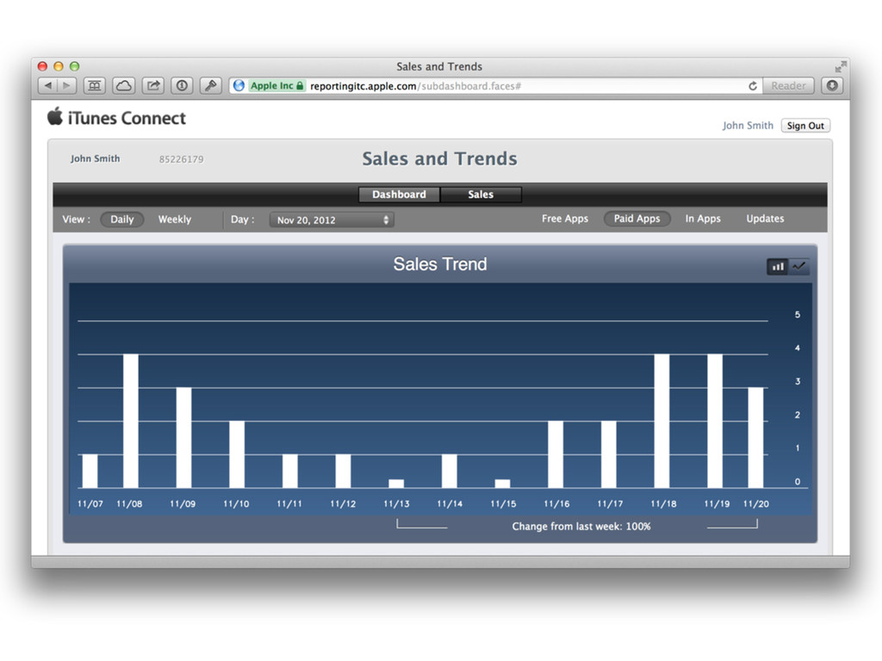Click the site globe icon in address bar
Screen dimensions: 882x661
tap(239, 85)
